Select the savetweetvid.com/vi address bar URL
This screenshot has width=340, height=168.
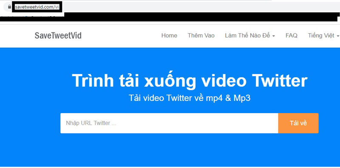(x=37, y=7)
